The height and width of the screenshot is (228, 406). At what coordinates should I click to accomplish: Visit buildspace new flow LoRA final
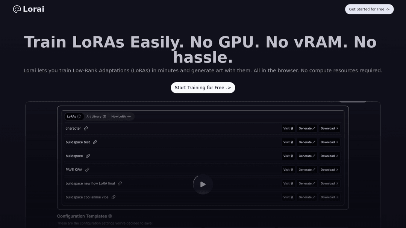point(288,183)
